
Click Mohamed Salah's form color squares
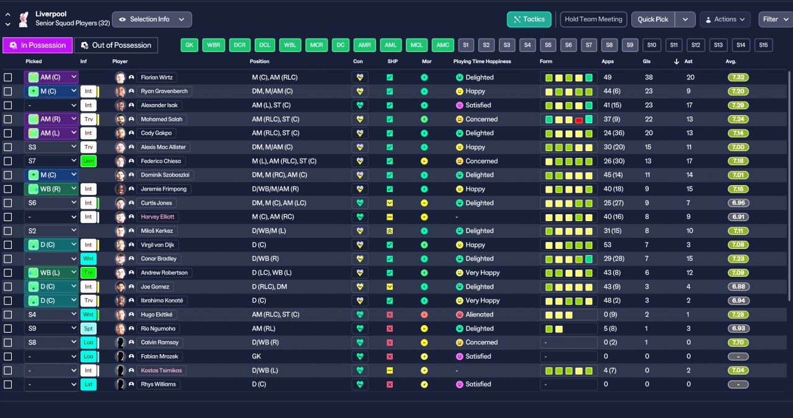pyautogui.click(x=568, y=120)
